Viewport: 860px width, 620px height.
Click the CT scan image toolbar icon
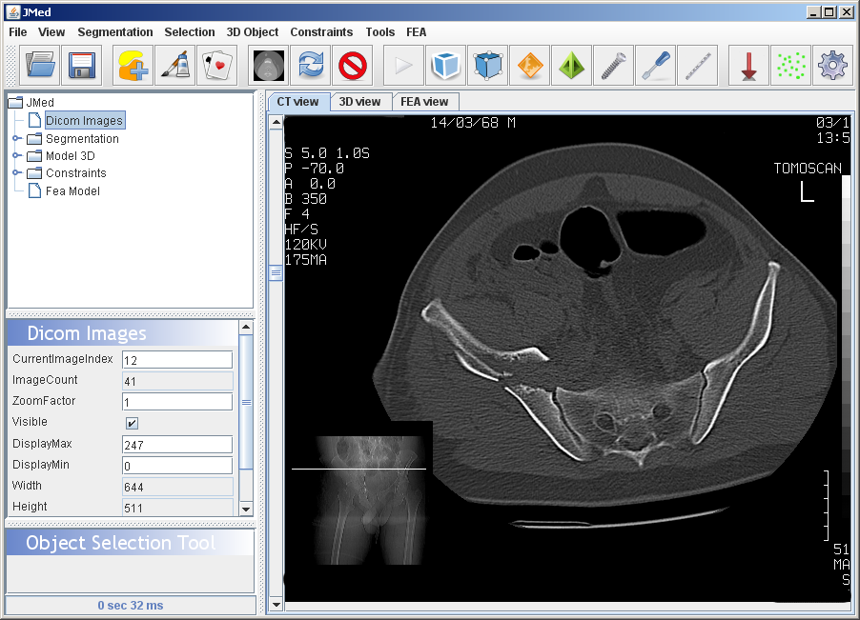point(269,66)
